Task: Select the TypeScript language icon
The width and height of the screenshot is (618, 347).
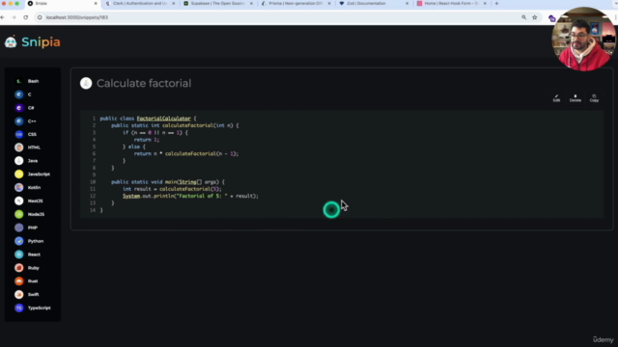Action: pos(19,307)
